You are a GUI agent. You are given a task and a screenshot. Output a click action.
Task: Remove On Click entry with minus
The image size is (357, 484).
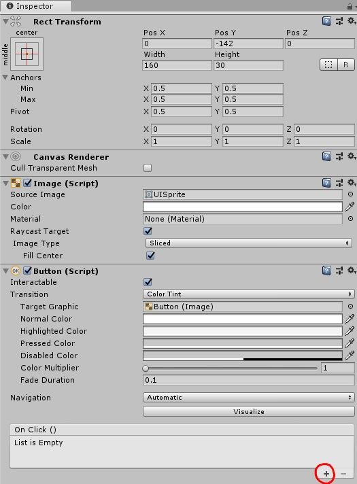coord(343,474)
